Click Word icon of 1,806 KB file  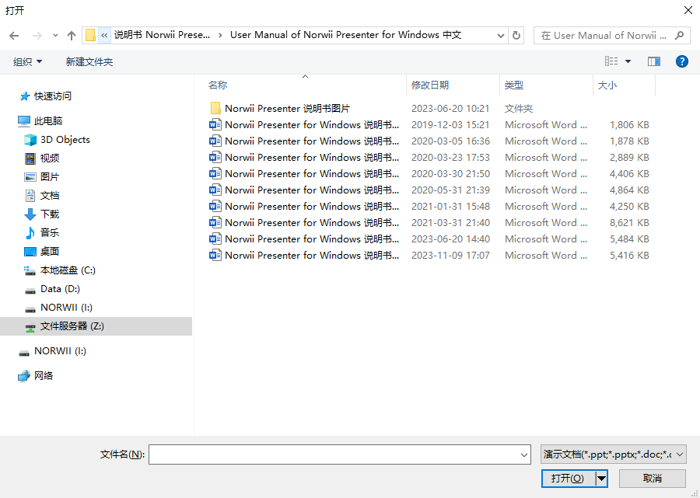coord(215,125)
